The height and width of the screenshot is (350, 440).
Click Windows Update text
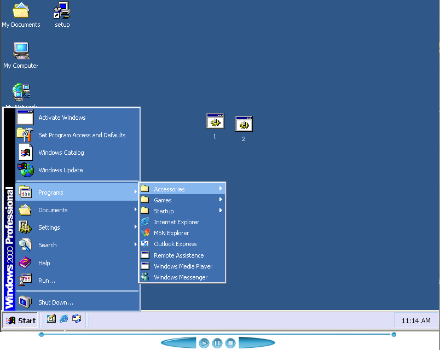pos(61,170)
